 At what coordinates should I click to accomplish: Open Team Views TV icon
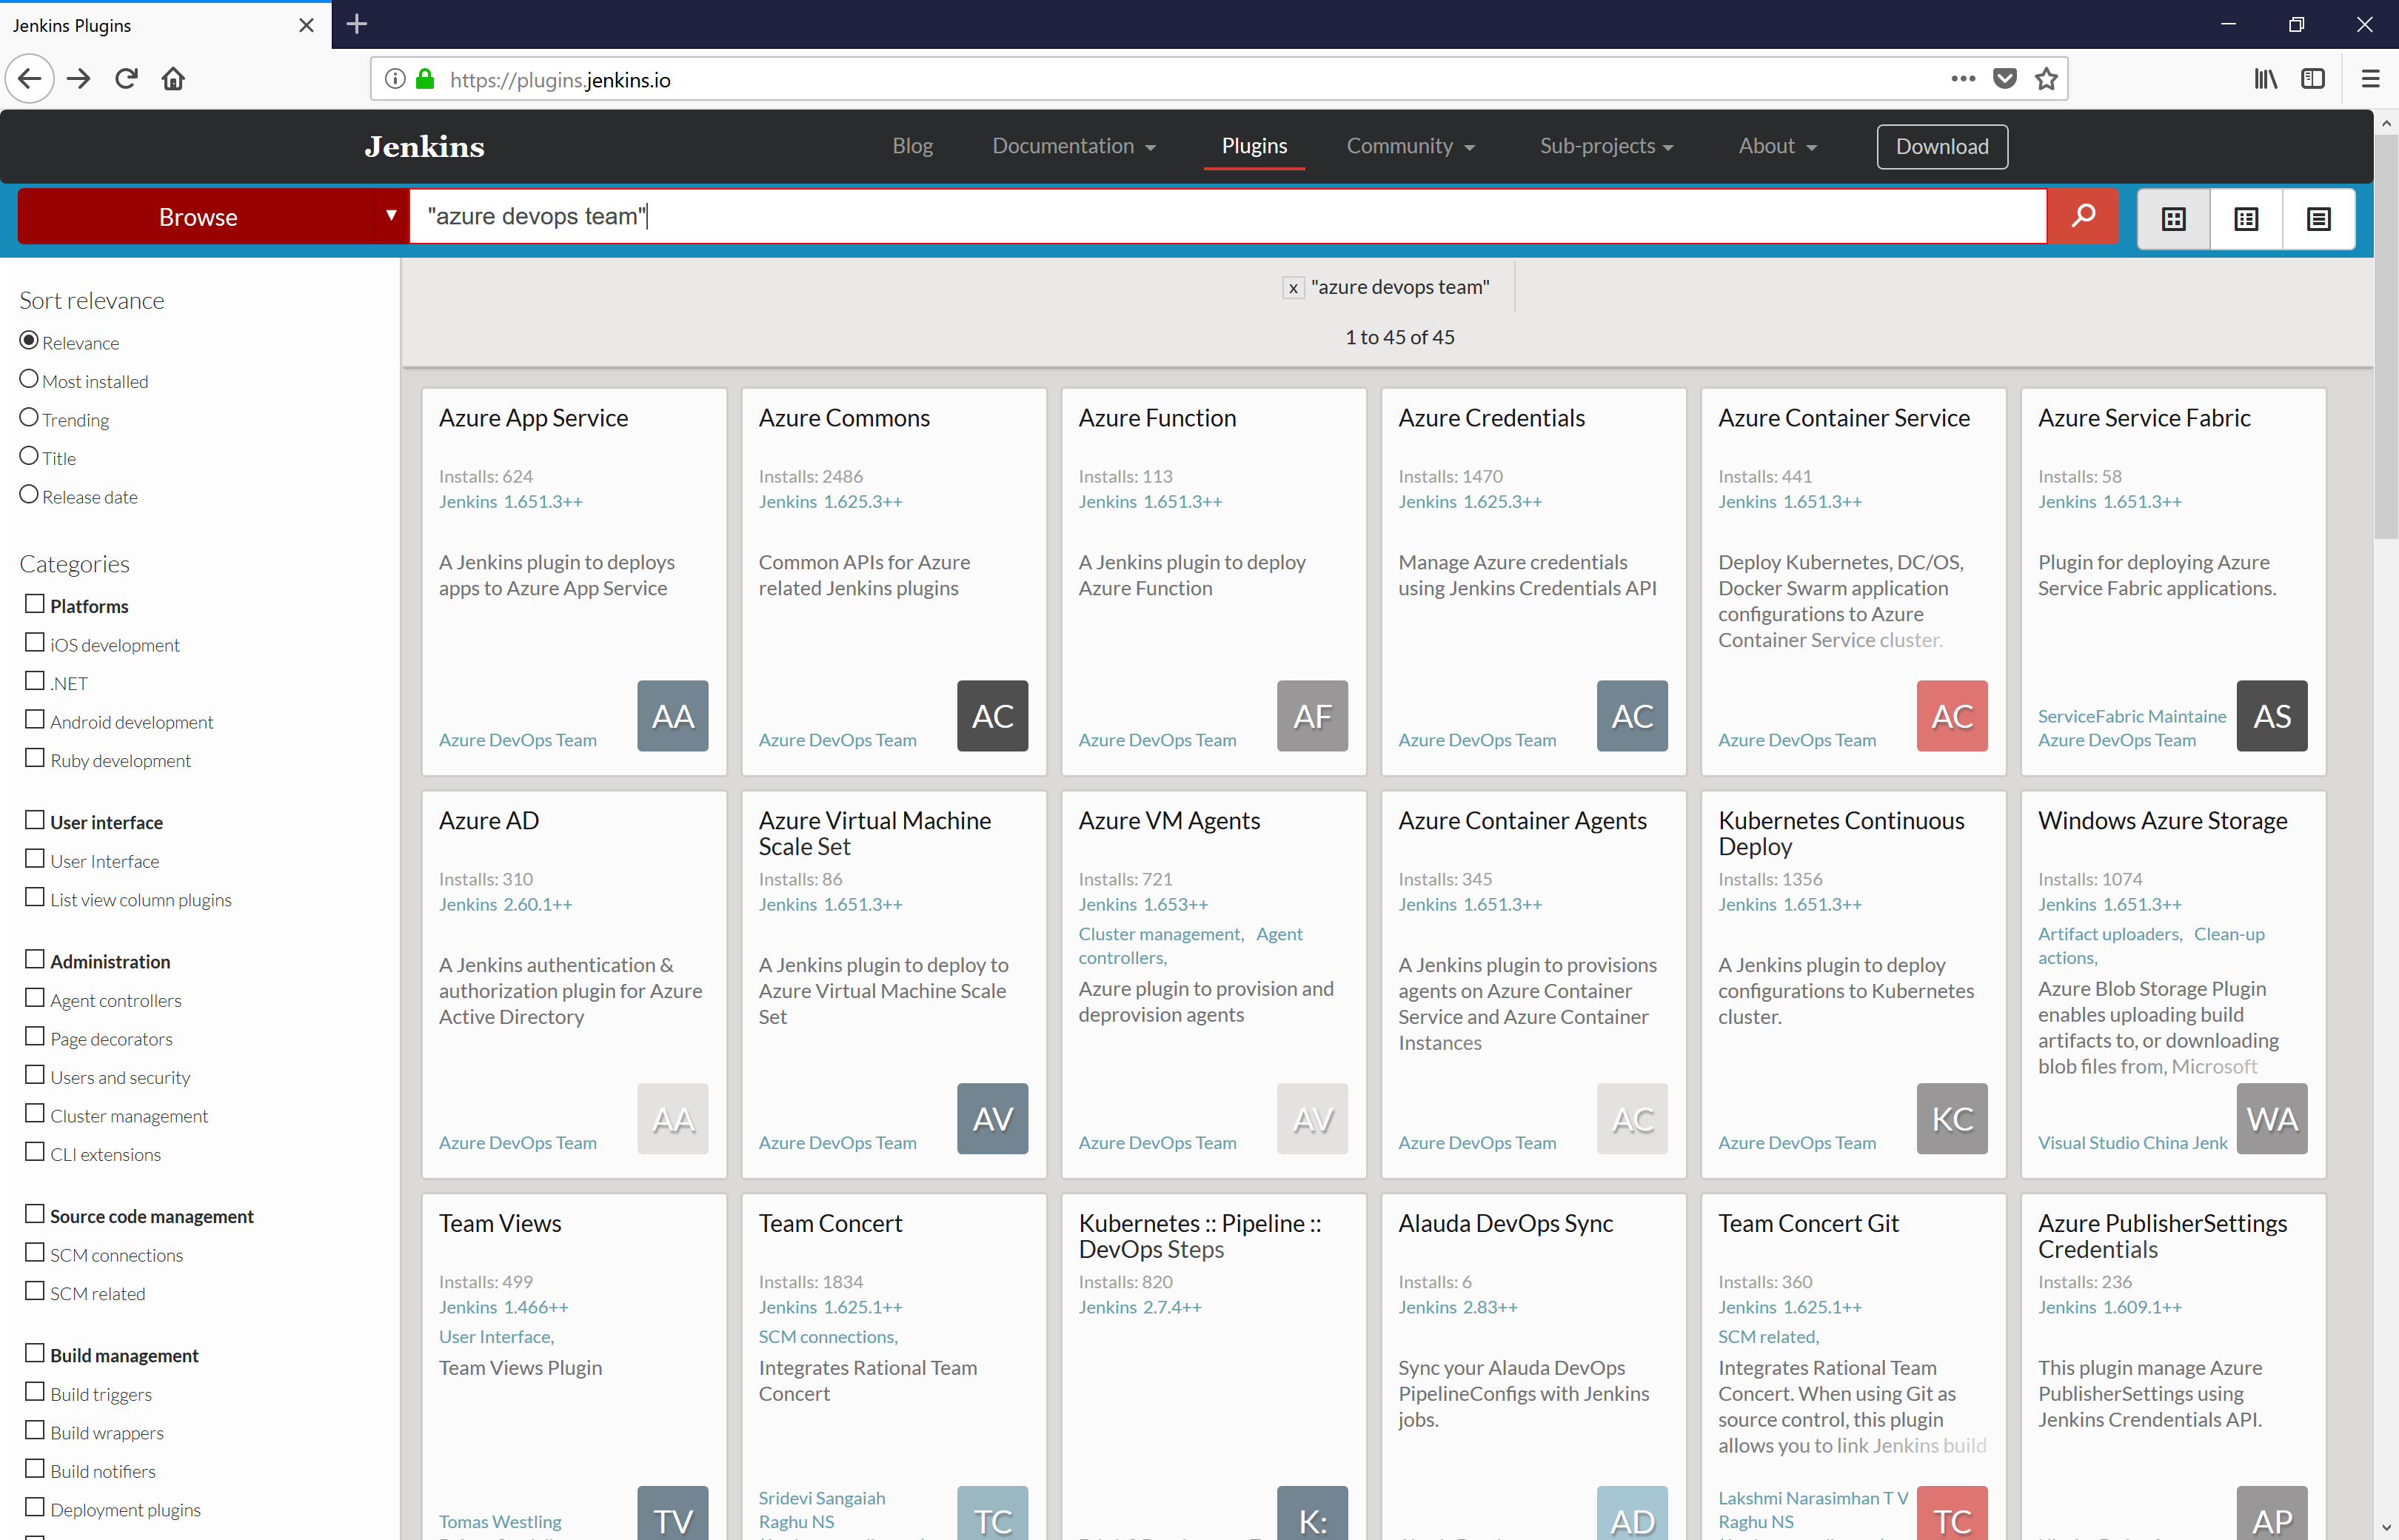tap(673, 1515)
